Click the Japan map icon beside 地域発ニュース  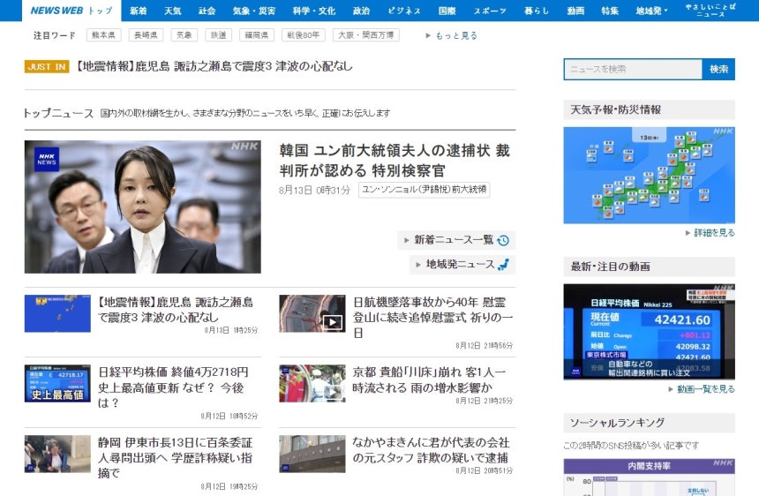pos(503,265)
